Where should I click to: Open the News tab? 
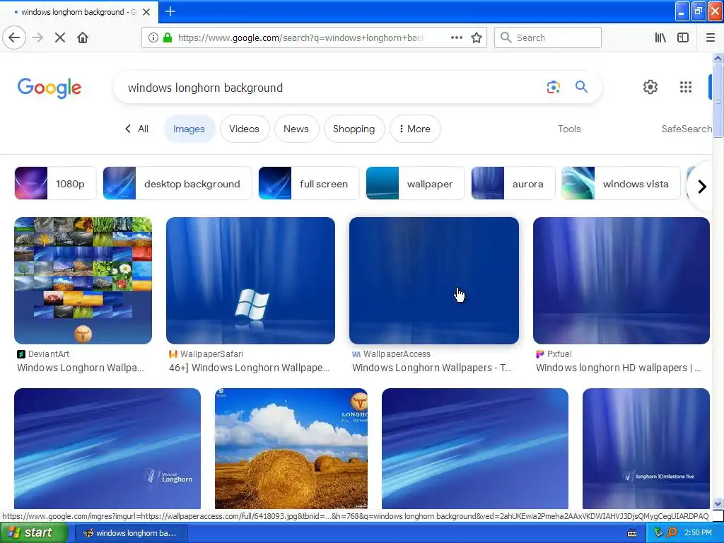point(296,129)
